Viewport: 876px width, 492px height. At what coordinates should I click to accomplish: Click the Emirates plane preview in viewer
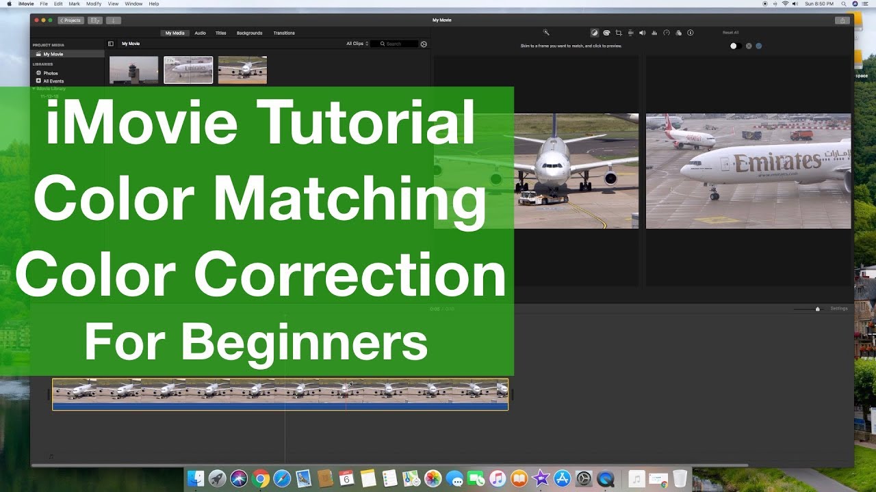click(x=749, y=171)
